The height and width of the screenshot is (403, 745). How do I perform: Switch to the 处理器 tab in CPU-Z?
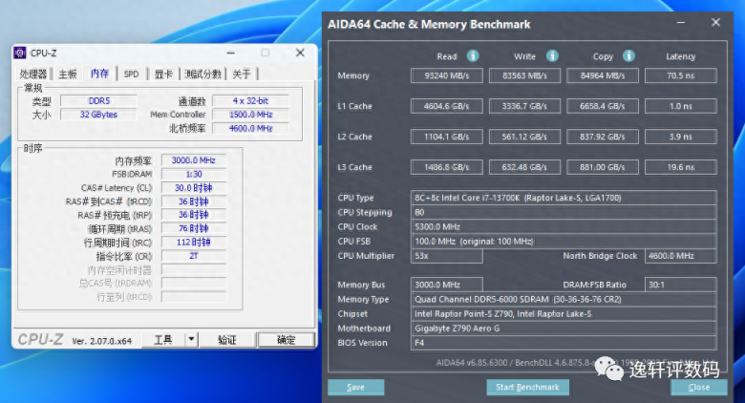click(x=33, y=74)
